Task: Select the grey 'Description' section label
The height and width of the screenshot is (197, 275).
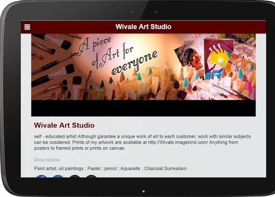Action: point(47,159)
